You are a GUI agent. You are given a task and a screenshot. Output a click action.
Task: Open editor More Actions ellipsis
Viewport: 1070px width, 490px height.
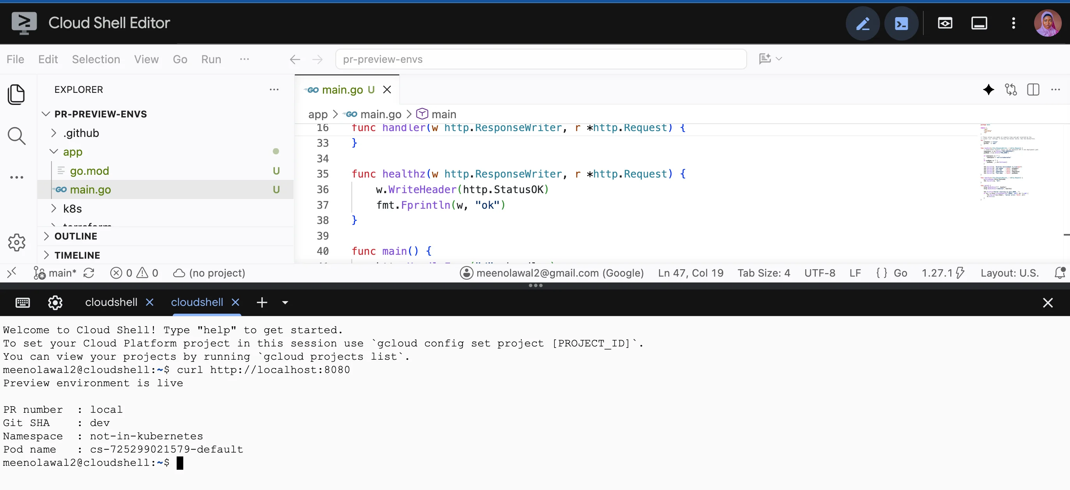[1056, 89]
